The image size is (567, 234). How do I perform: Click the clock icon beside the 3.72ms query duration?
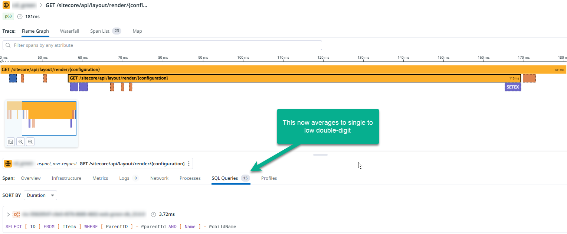click(x=153, y=214)
